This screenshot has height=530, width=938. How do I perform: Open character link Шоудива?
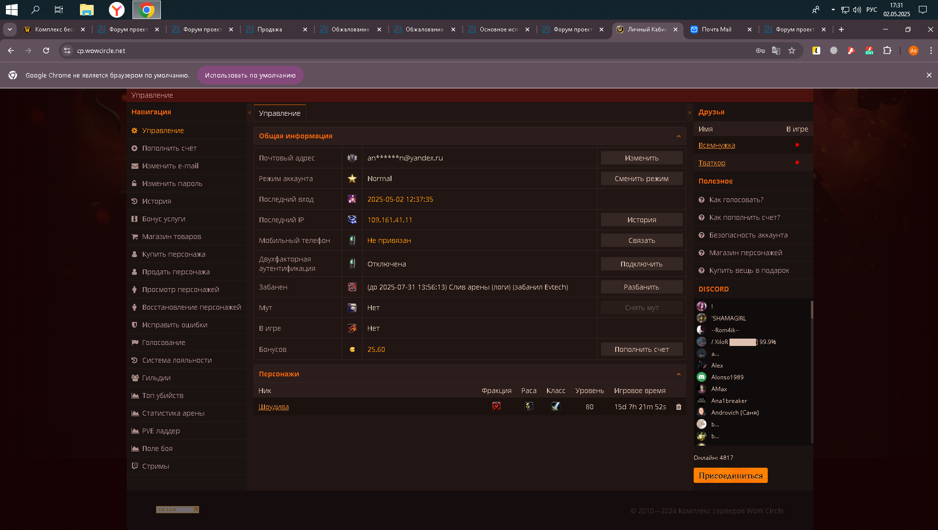tap(273, 407)
